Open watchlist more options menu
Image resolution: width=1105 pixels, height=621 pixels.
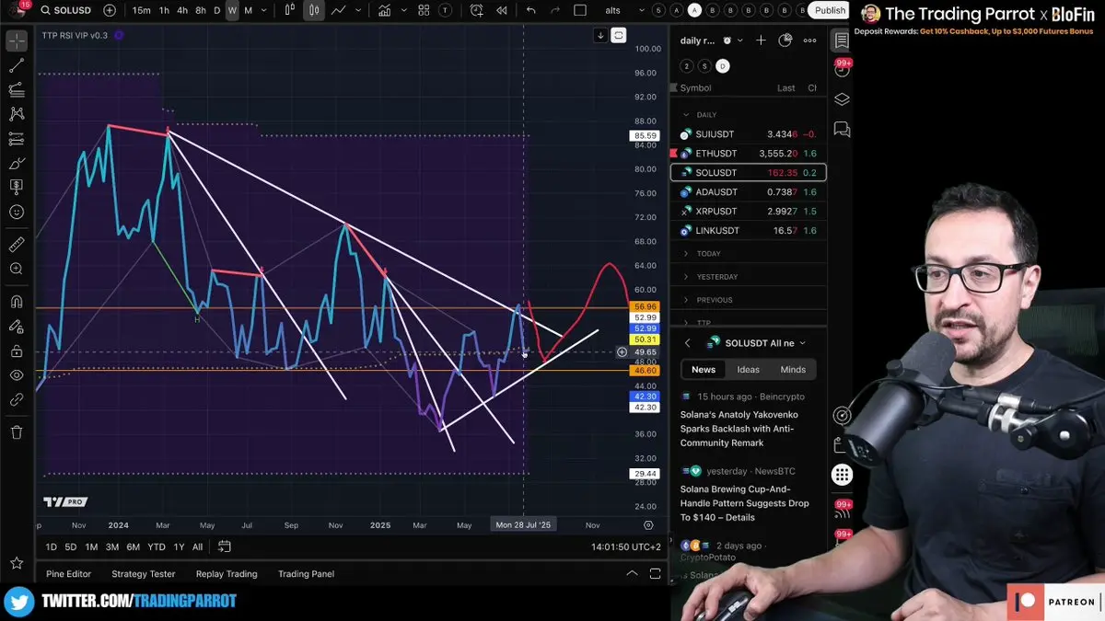tap(809, 40)
